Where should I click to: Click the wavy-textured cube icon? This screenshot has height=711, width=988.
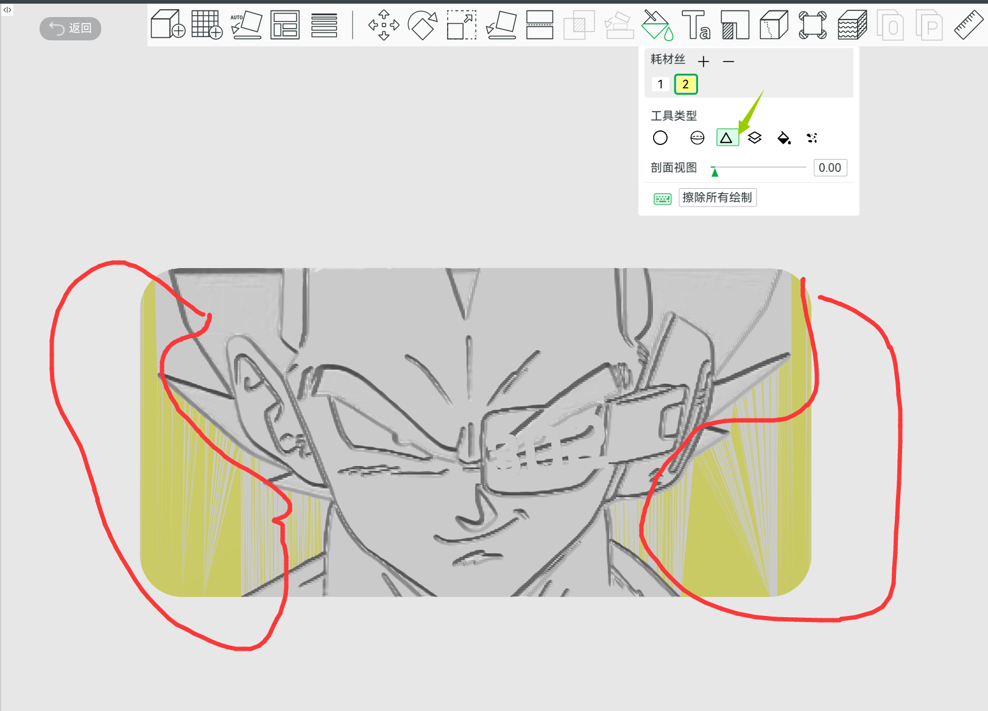852,25
